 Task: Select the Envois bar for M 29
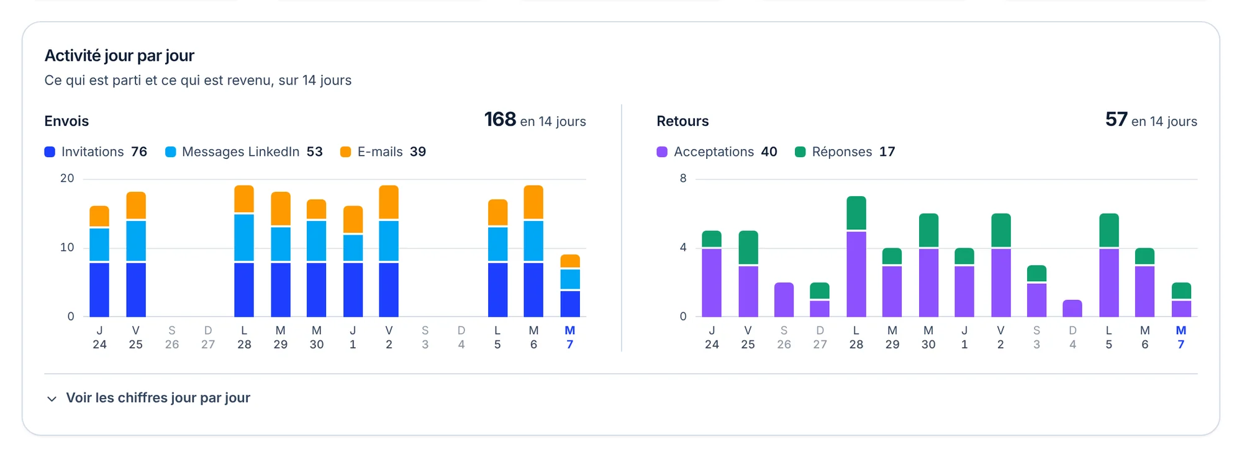click(281, 255)
